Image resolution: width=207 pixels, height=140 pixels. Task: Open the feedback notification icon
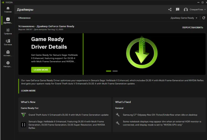coord(178,10)
